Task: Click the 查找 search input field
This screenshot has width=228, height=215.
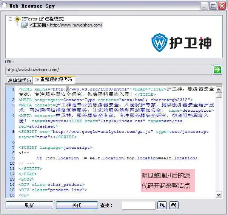Action: click(x=138, y=205)
